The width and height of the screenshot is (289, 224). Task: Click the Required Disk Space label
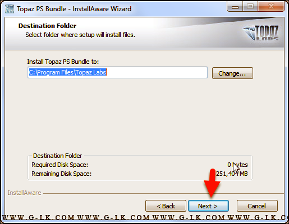[59, 165]
